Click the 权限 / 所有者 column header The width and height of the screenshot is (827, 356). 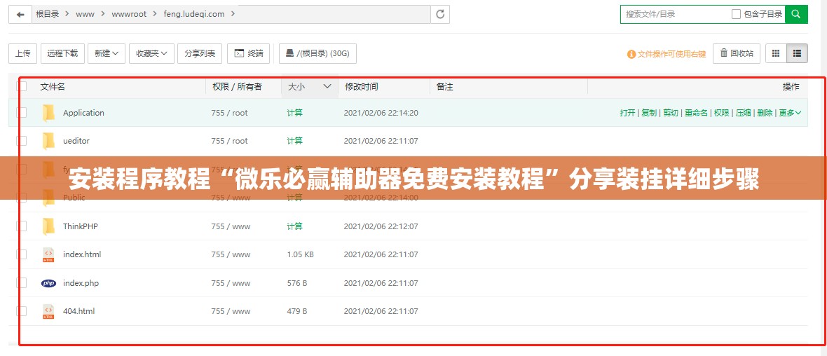click(x=238, y=86)
